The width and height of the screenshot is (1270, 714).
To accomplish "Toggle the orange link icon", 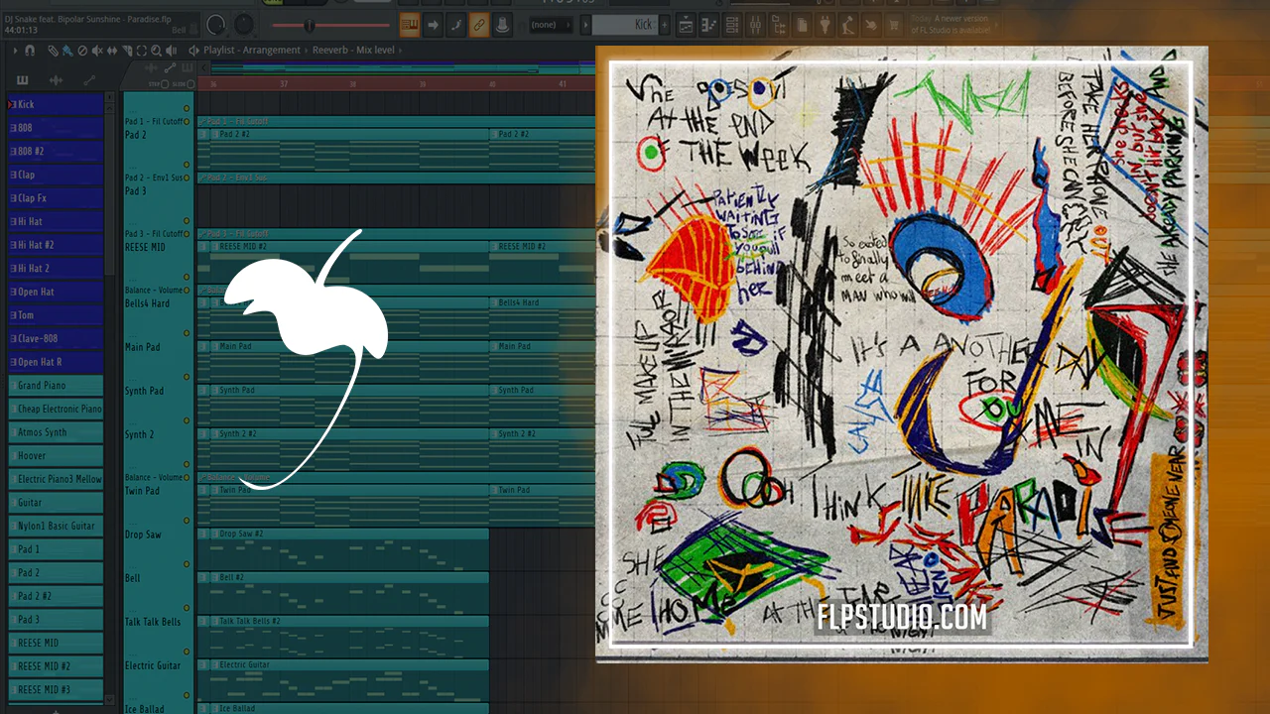I will 479,25.
